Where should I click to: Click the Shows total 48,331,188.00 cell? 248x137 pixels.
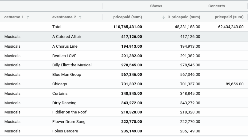(183, 27)
